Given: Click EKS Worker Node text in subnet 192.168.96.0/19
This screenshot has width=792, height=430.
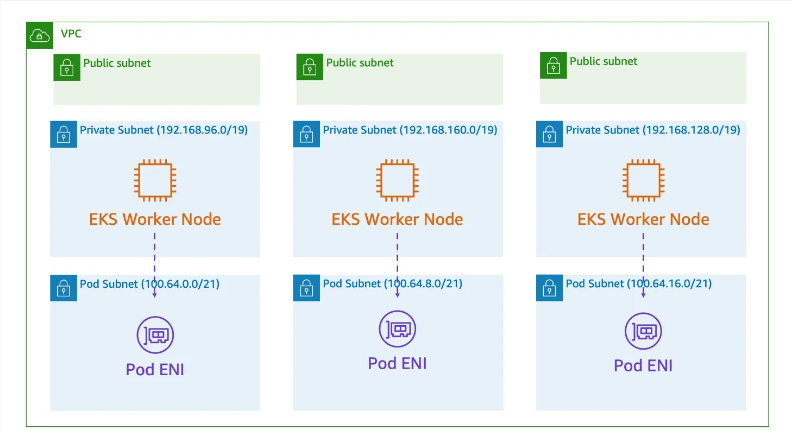Looking at the screenshot, I should (x=155, y=219).
